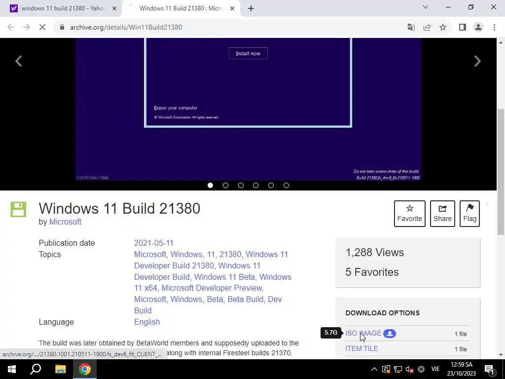The width and height of the screenshot is (505, 379).
Task: Click the Chrome taskbar icon
Action: [x=85, y=369]
